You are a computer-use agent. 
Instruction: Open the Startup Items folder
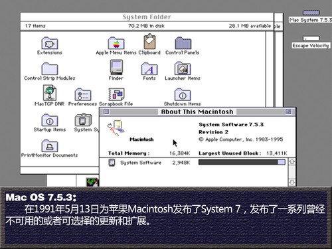[50, 120]
